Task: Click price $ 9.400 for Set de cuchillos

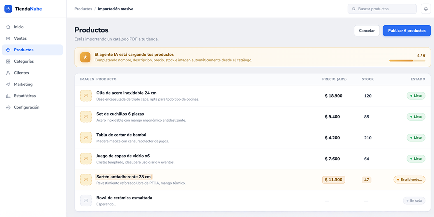Action: pos(332,117)
